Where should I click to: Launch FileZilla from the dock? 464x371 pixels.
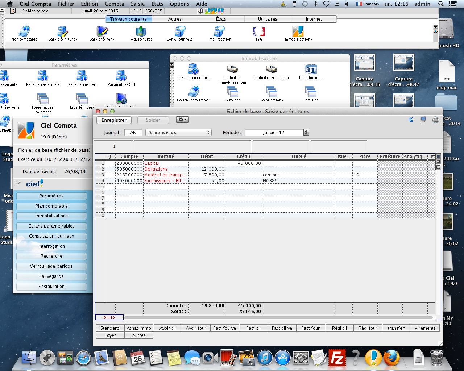click(337, 358)
